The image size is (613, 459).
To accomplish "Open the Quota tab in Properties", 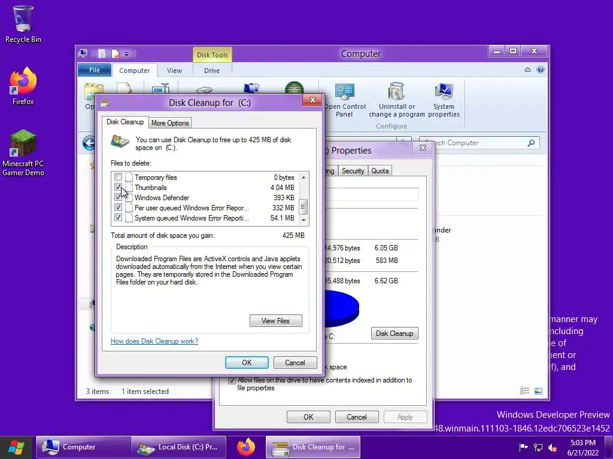I will [x=380, y=171].
